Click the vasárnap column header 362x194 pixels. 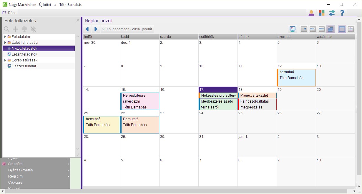[335, 37]
